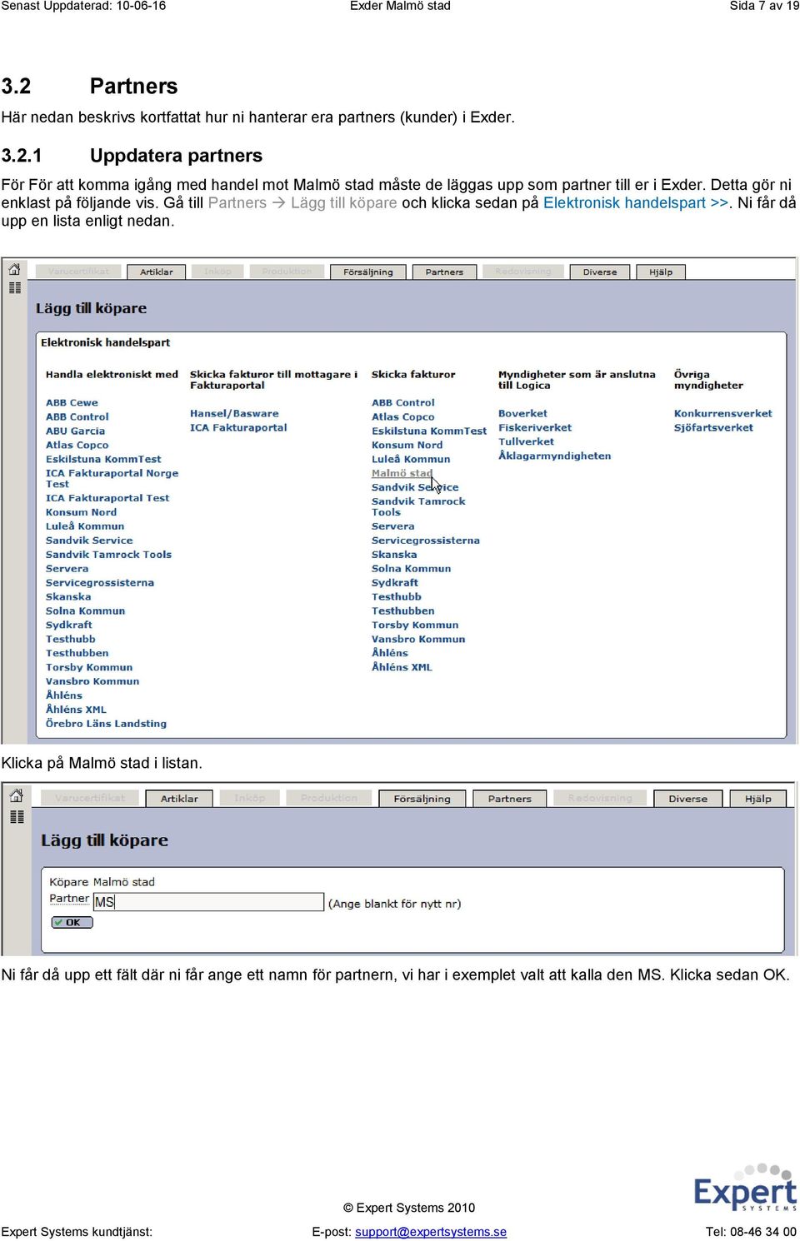Choose the ICA Fakturaportal Test link
Screen dimensions: 800x1241
click(107, 498)
